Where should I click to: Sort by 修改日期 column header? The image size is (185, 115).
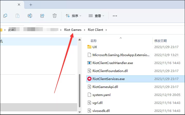click(x=161, y=41)
